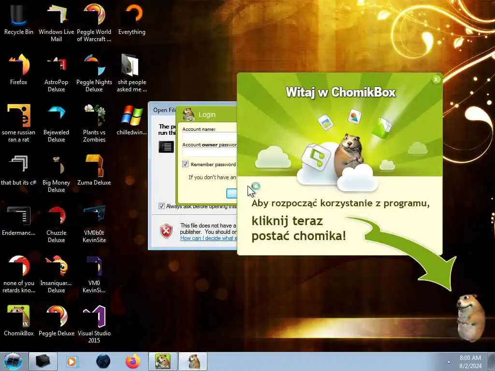Screen dimensions: 495x371
Task: Select Chuzzle Deluxe desktop icon
Action: click(x=56, y=224)
